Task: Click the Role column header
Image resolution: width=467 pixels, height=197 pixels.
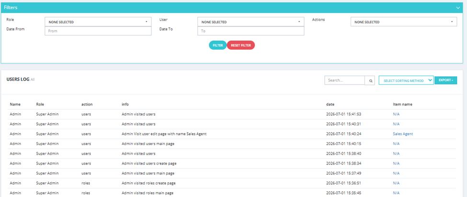Action: (40, 104)
